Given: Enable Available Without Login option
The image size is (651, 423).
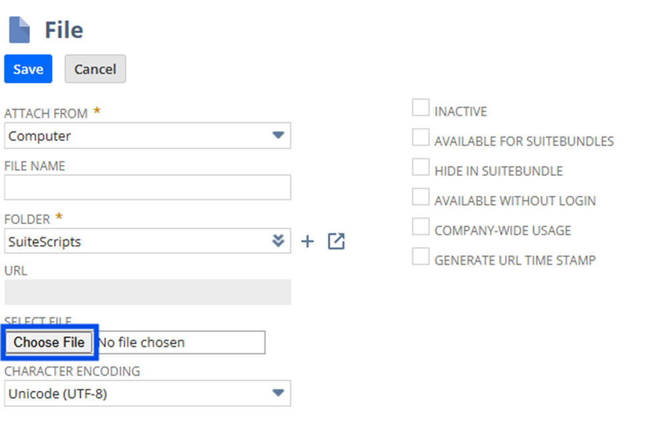Looking at the screenshot, I should tap(421, 197).
